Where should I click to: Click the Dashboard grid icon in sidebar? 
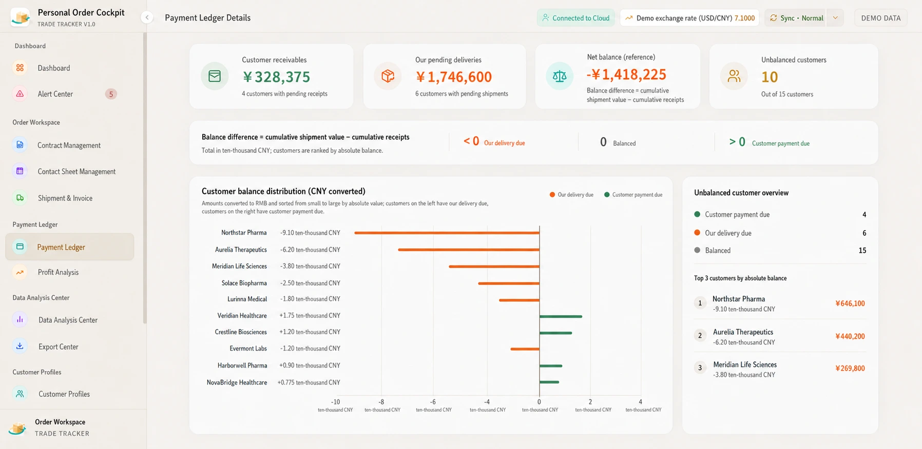(20, 68)
